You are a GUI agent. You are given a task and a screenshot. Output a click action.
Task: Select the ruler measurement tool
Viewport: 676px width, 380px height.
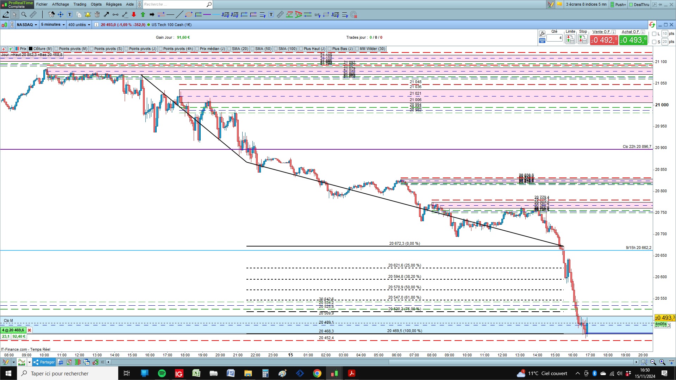33,14
